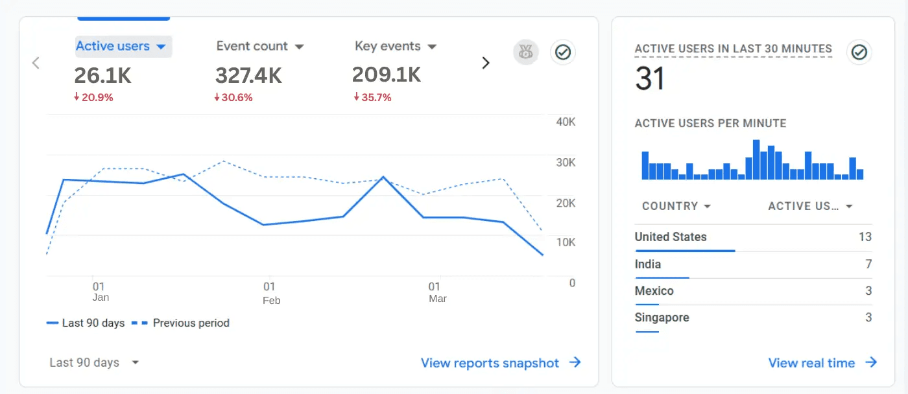Image resolution: width=908 pixels, height=394 pixels.
Task: Click the arrow icon next to View real time
Action: (x=872, y=363)
